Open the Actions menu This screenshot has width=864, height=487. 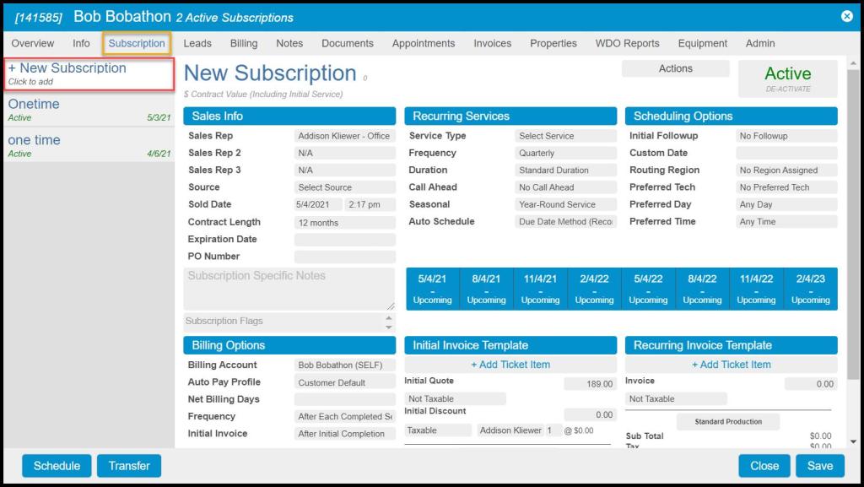pos(675,69)
